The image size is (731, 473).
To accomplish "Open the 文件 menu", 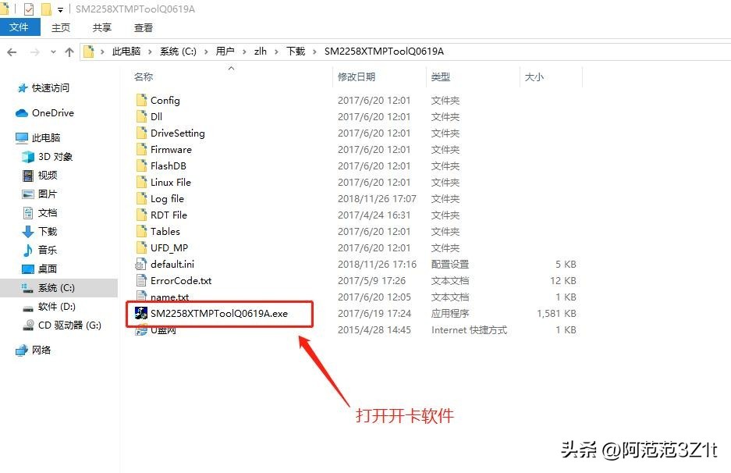I will click(20, 27).
